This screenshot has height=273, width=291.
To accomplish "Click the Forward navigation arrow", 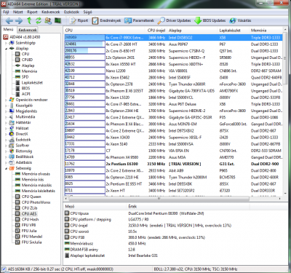I will [x=19, y=20].
